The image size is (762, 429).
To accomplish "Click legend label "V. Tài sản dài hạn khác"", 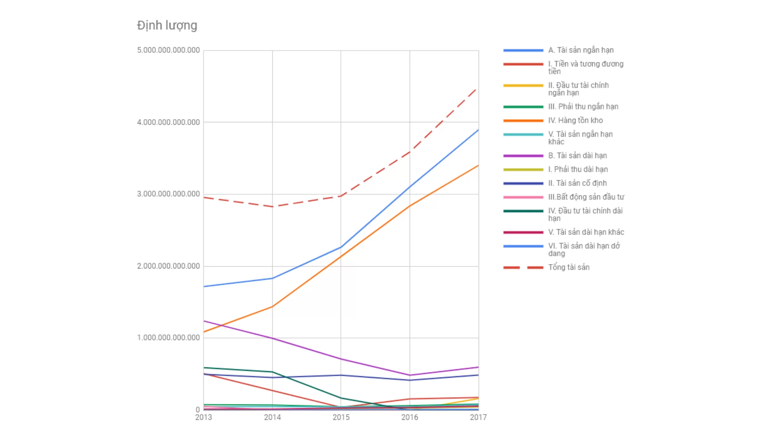I will click(586, 232).
